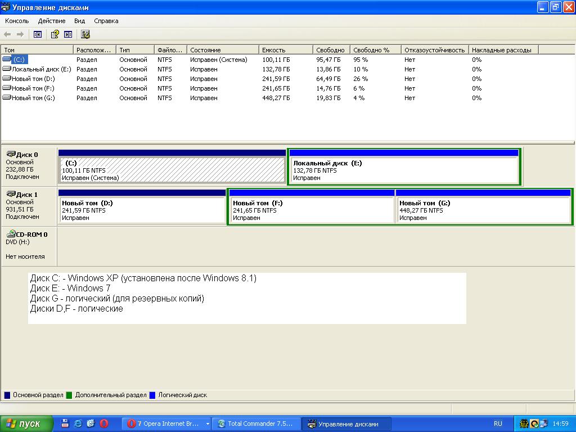
Task: Select Новый том (G:) row in volume list
Action: click(33, 98)
